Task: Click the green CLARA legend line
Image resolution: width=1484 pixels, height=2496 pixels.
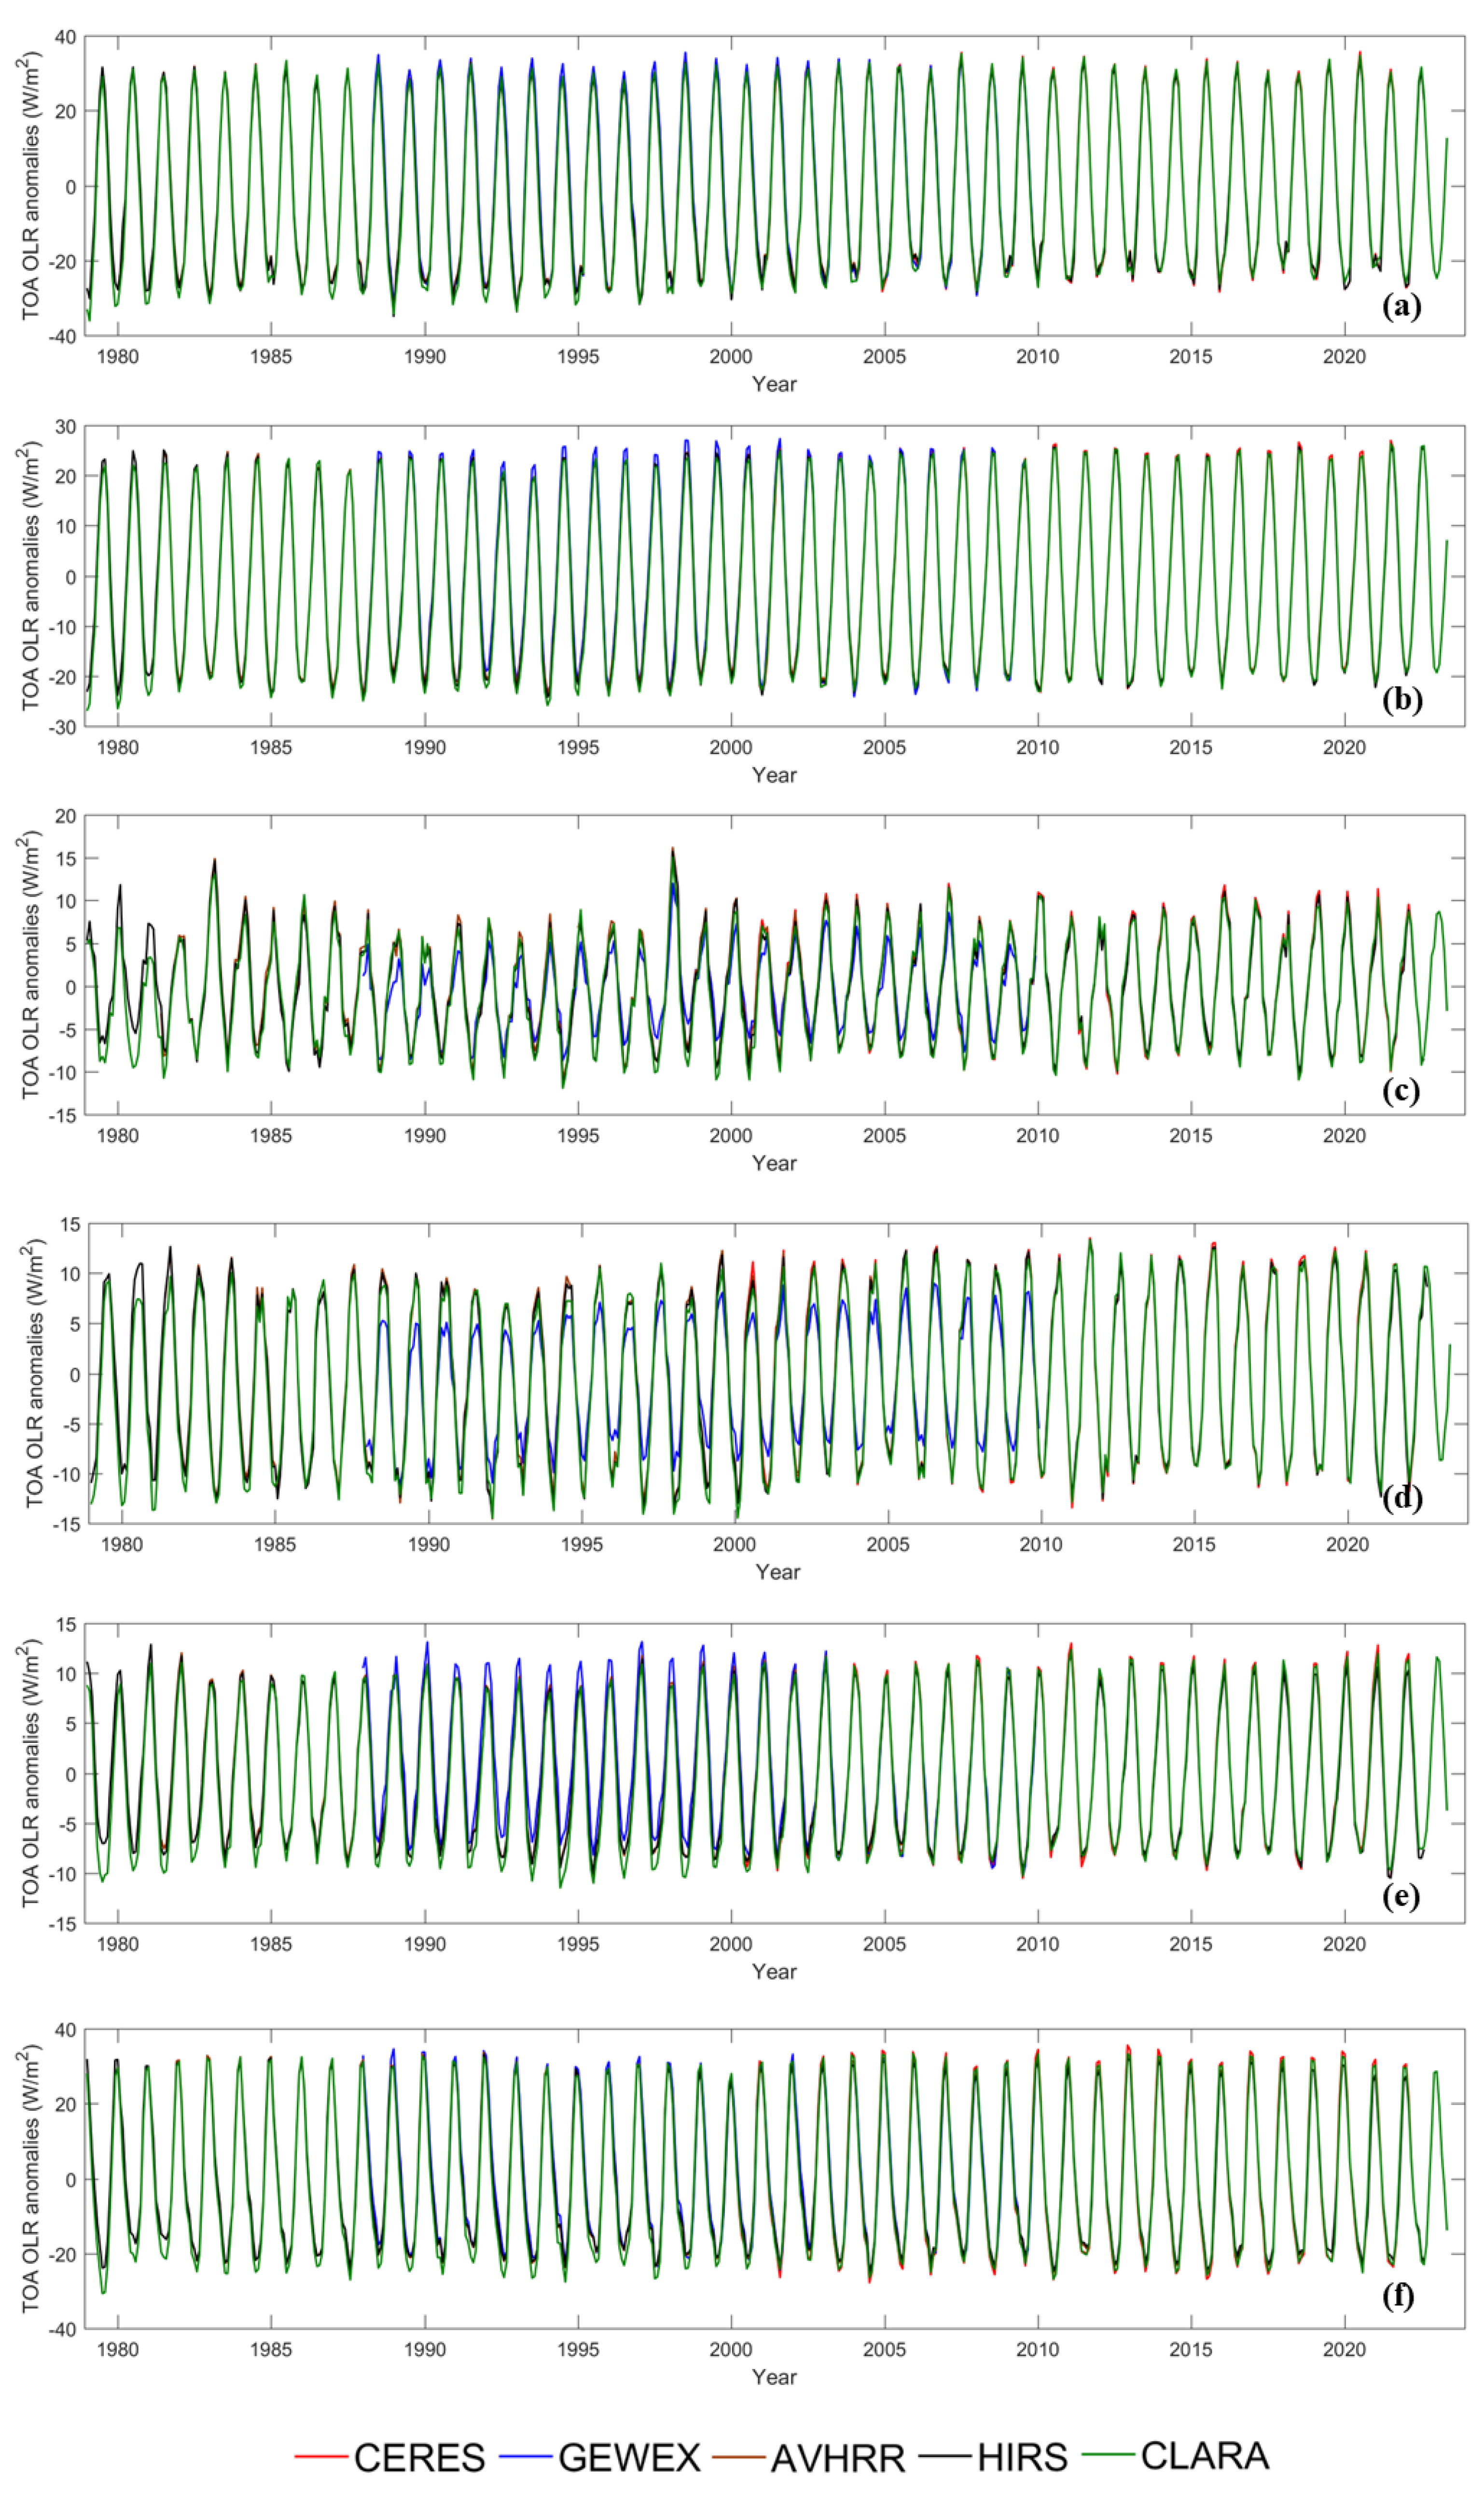Action: click(x=1108, y=2455)
